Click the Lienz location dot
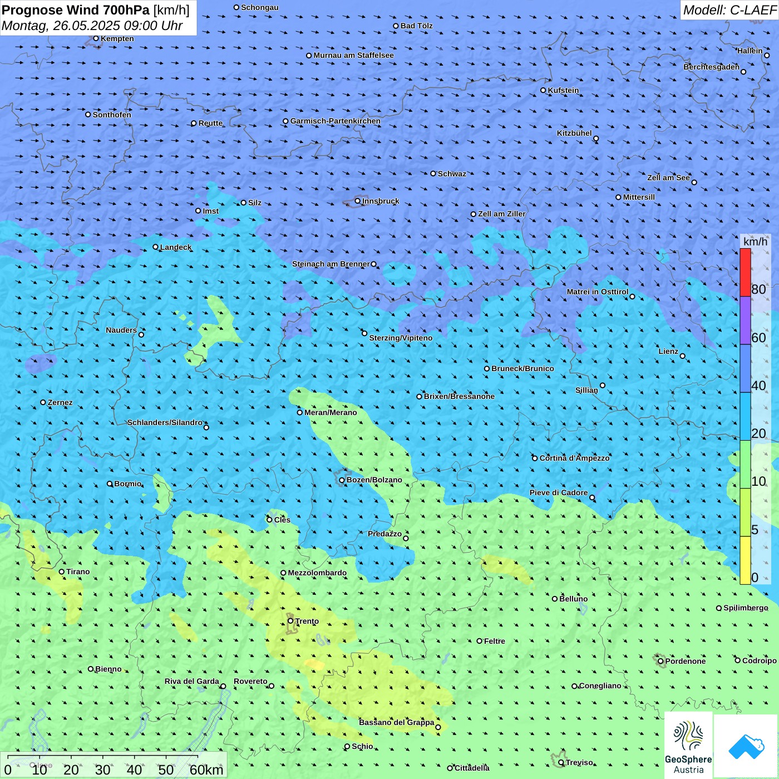The height and width of the screenshot is (779, 779). coord(683,356)
